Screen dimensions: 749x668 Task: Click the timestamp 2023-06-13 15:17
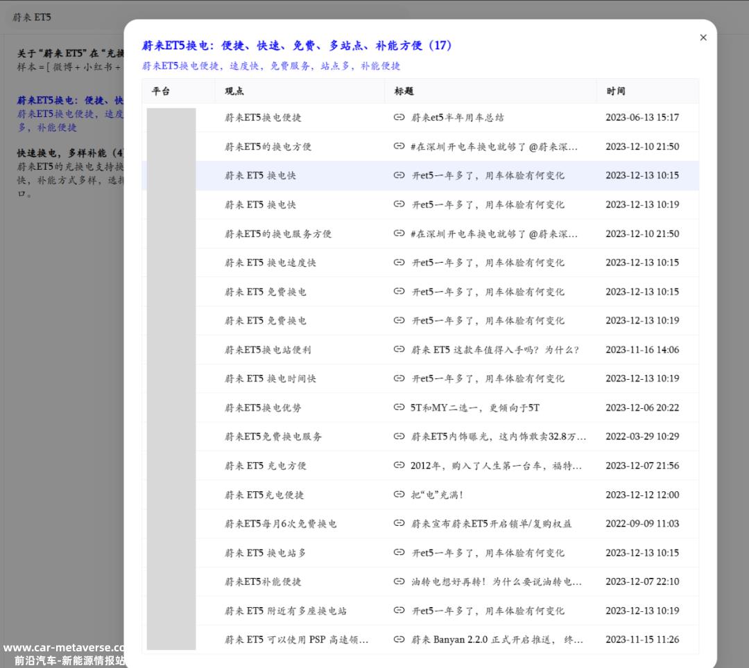[x=642, y=117]
